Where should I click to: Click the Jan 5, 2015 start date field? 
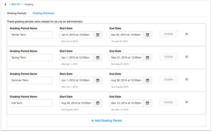[x=77, y=35]
